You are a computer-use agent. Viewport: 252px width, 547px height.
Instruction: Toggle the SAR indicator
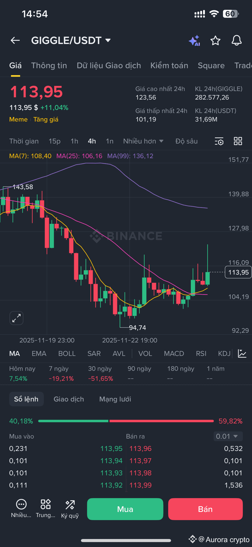click(94, 353)
